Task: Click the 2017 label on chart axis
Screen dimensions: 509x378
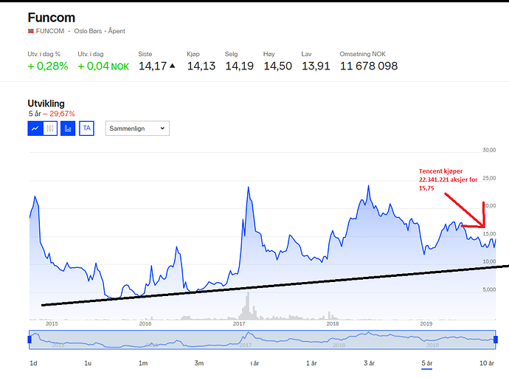Action: click(239, 324)
